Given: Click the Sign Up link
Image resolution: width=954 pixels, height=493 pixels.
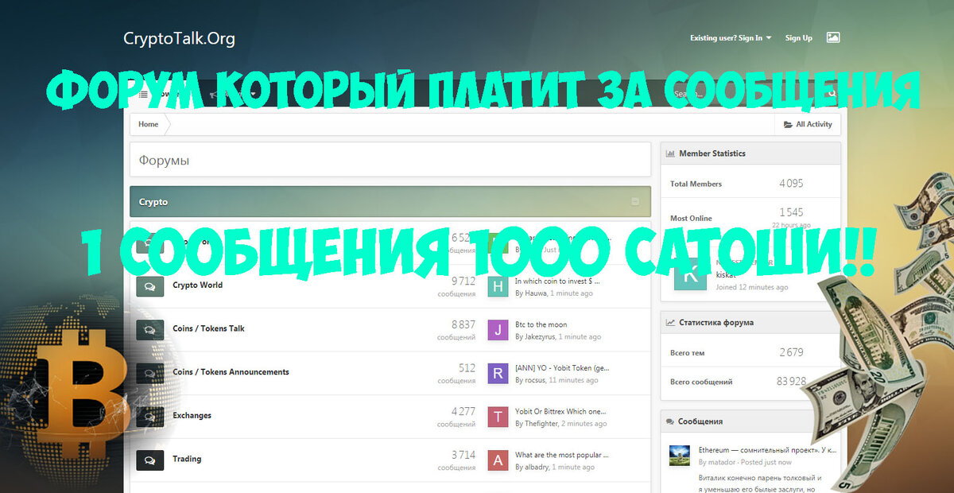Looking at the screenshot, I should pyautogui.click(x=798, y=37).
